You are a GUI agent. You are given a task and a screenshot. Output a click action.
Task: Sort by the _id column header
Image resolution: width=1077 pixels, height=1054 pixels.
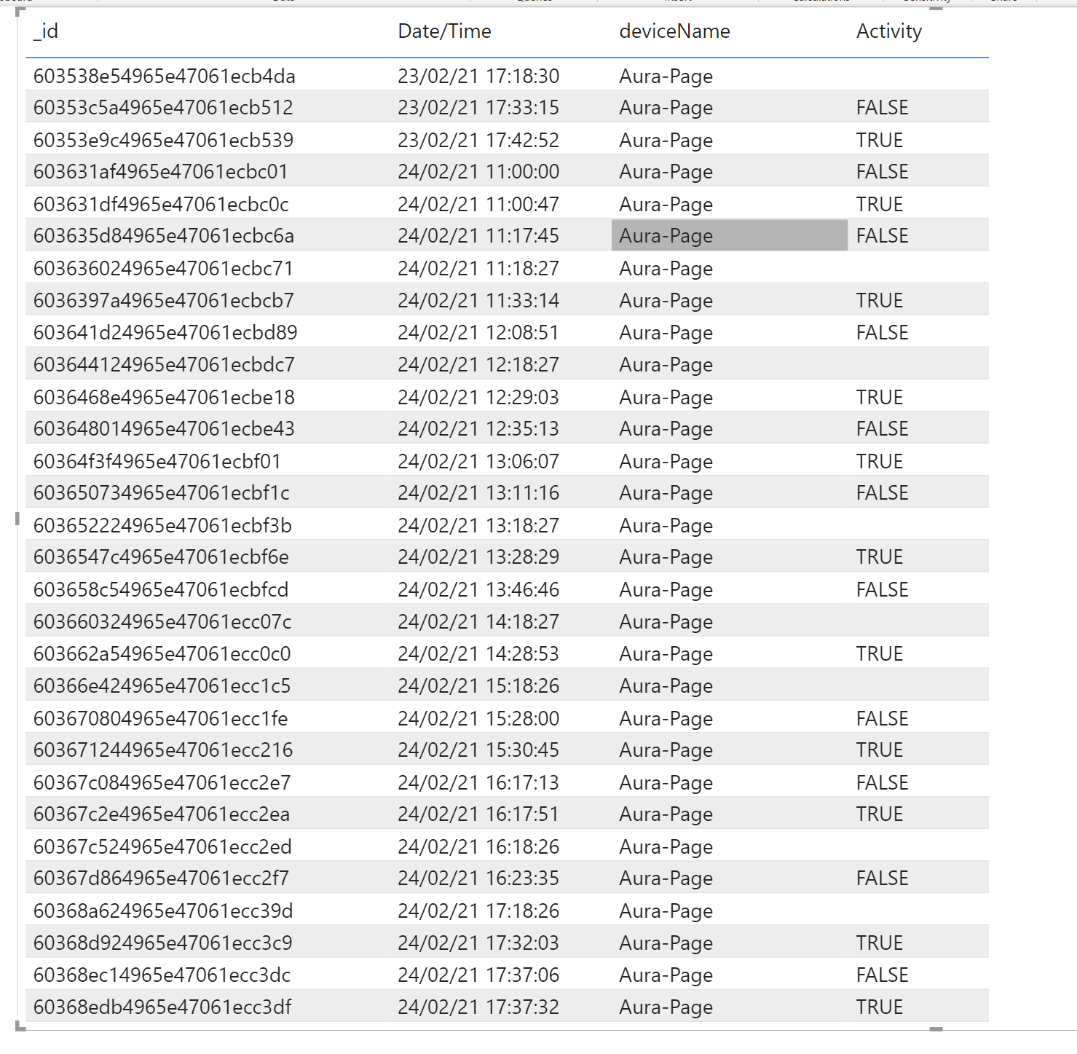coord(46,31)
